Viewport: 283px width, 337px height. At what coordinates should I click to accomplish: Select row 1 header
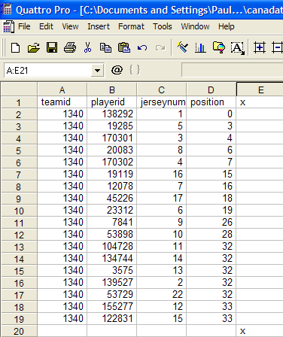19,102
